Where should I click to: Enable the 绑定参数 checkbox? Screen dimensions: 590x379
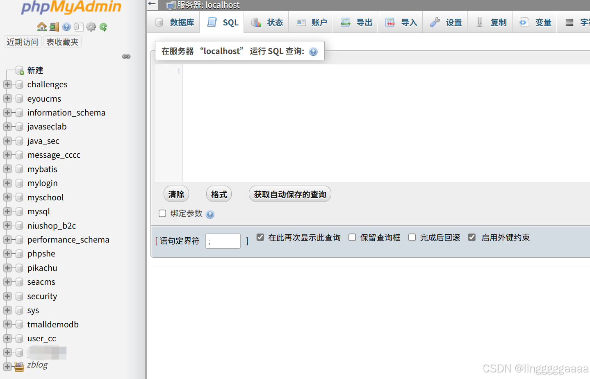pos(162,213)
